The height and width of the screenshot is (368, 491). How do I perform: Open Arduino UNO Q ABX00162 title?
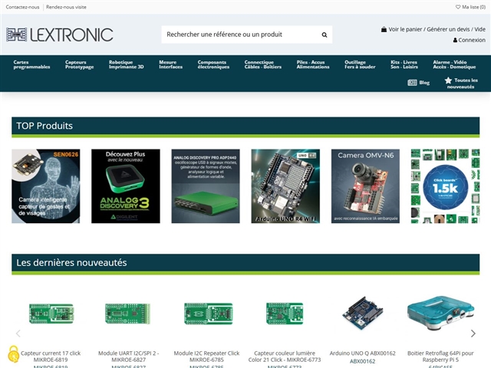[363, 353]
